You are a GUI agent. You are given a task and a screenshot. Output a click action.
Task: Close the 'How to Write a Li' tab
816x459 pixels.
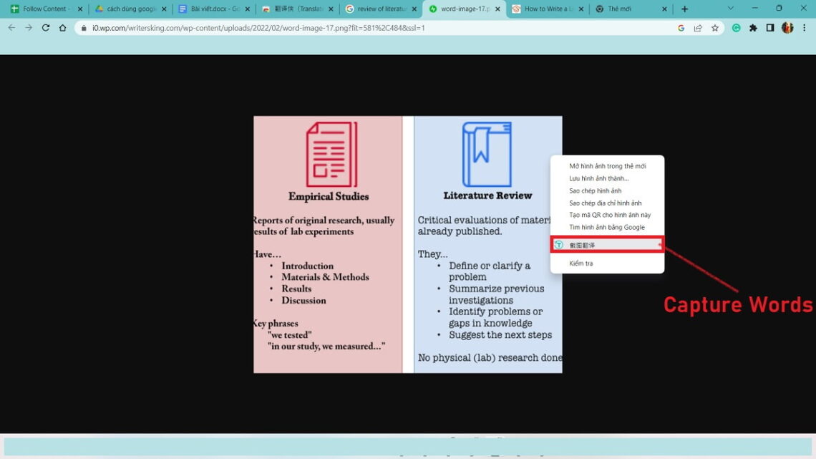point(581,9)
